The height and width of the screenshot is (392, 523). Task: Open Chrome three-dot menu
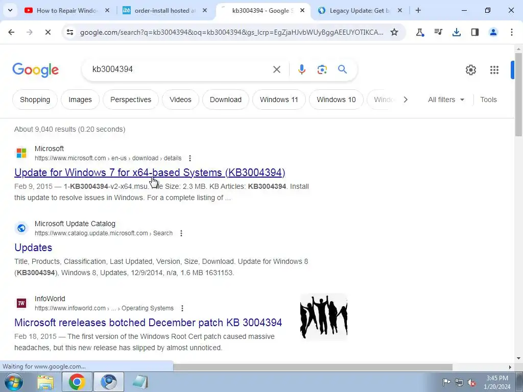[x=512, y=32]
